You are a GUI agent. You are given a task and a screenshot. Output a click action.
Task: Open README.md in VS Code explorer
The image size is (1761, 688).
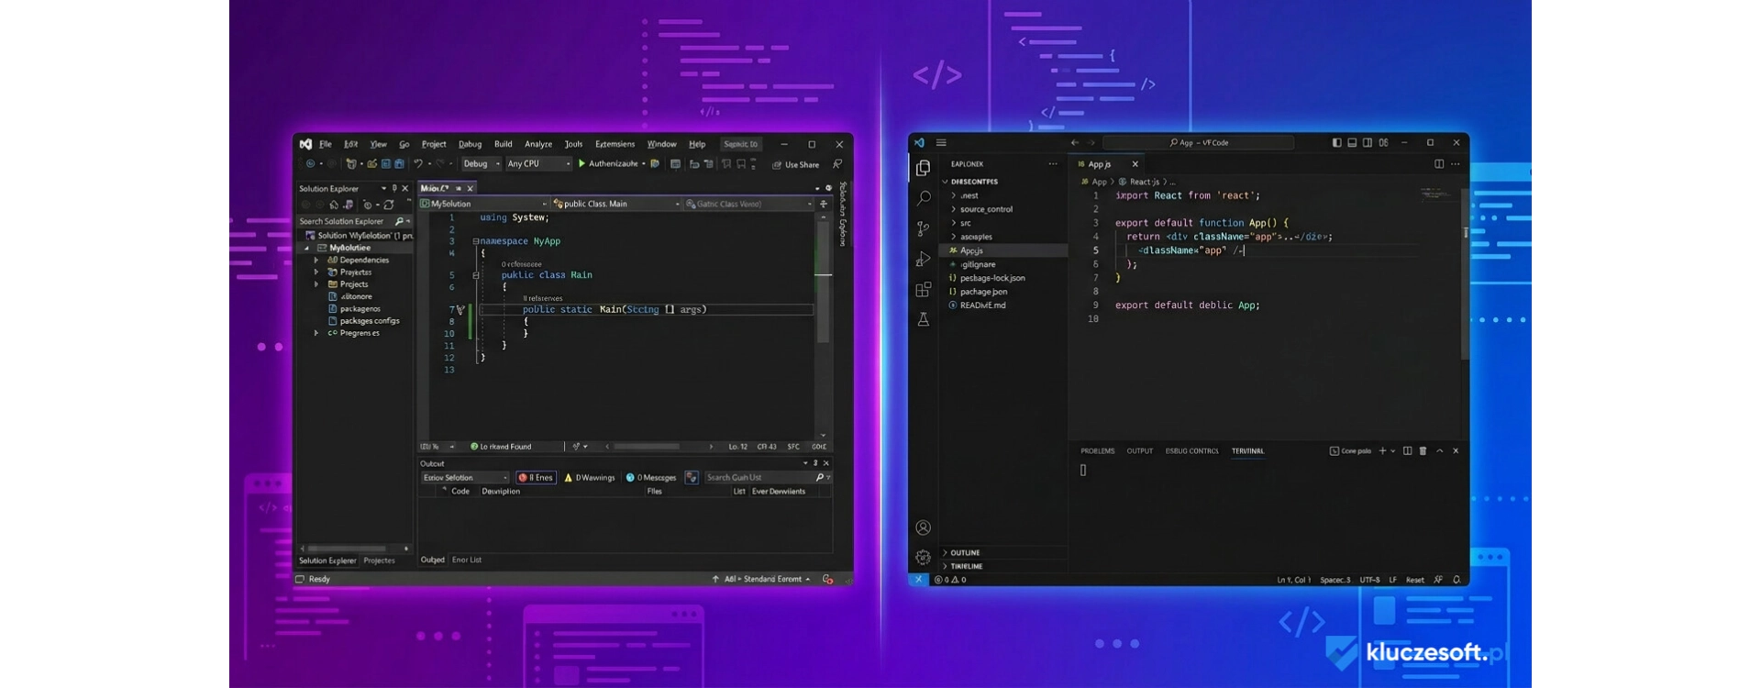pos(982,305)
